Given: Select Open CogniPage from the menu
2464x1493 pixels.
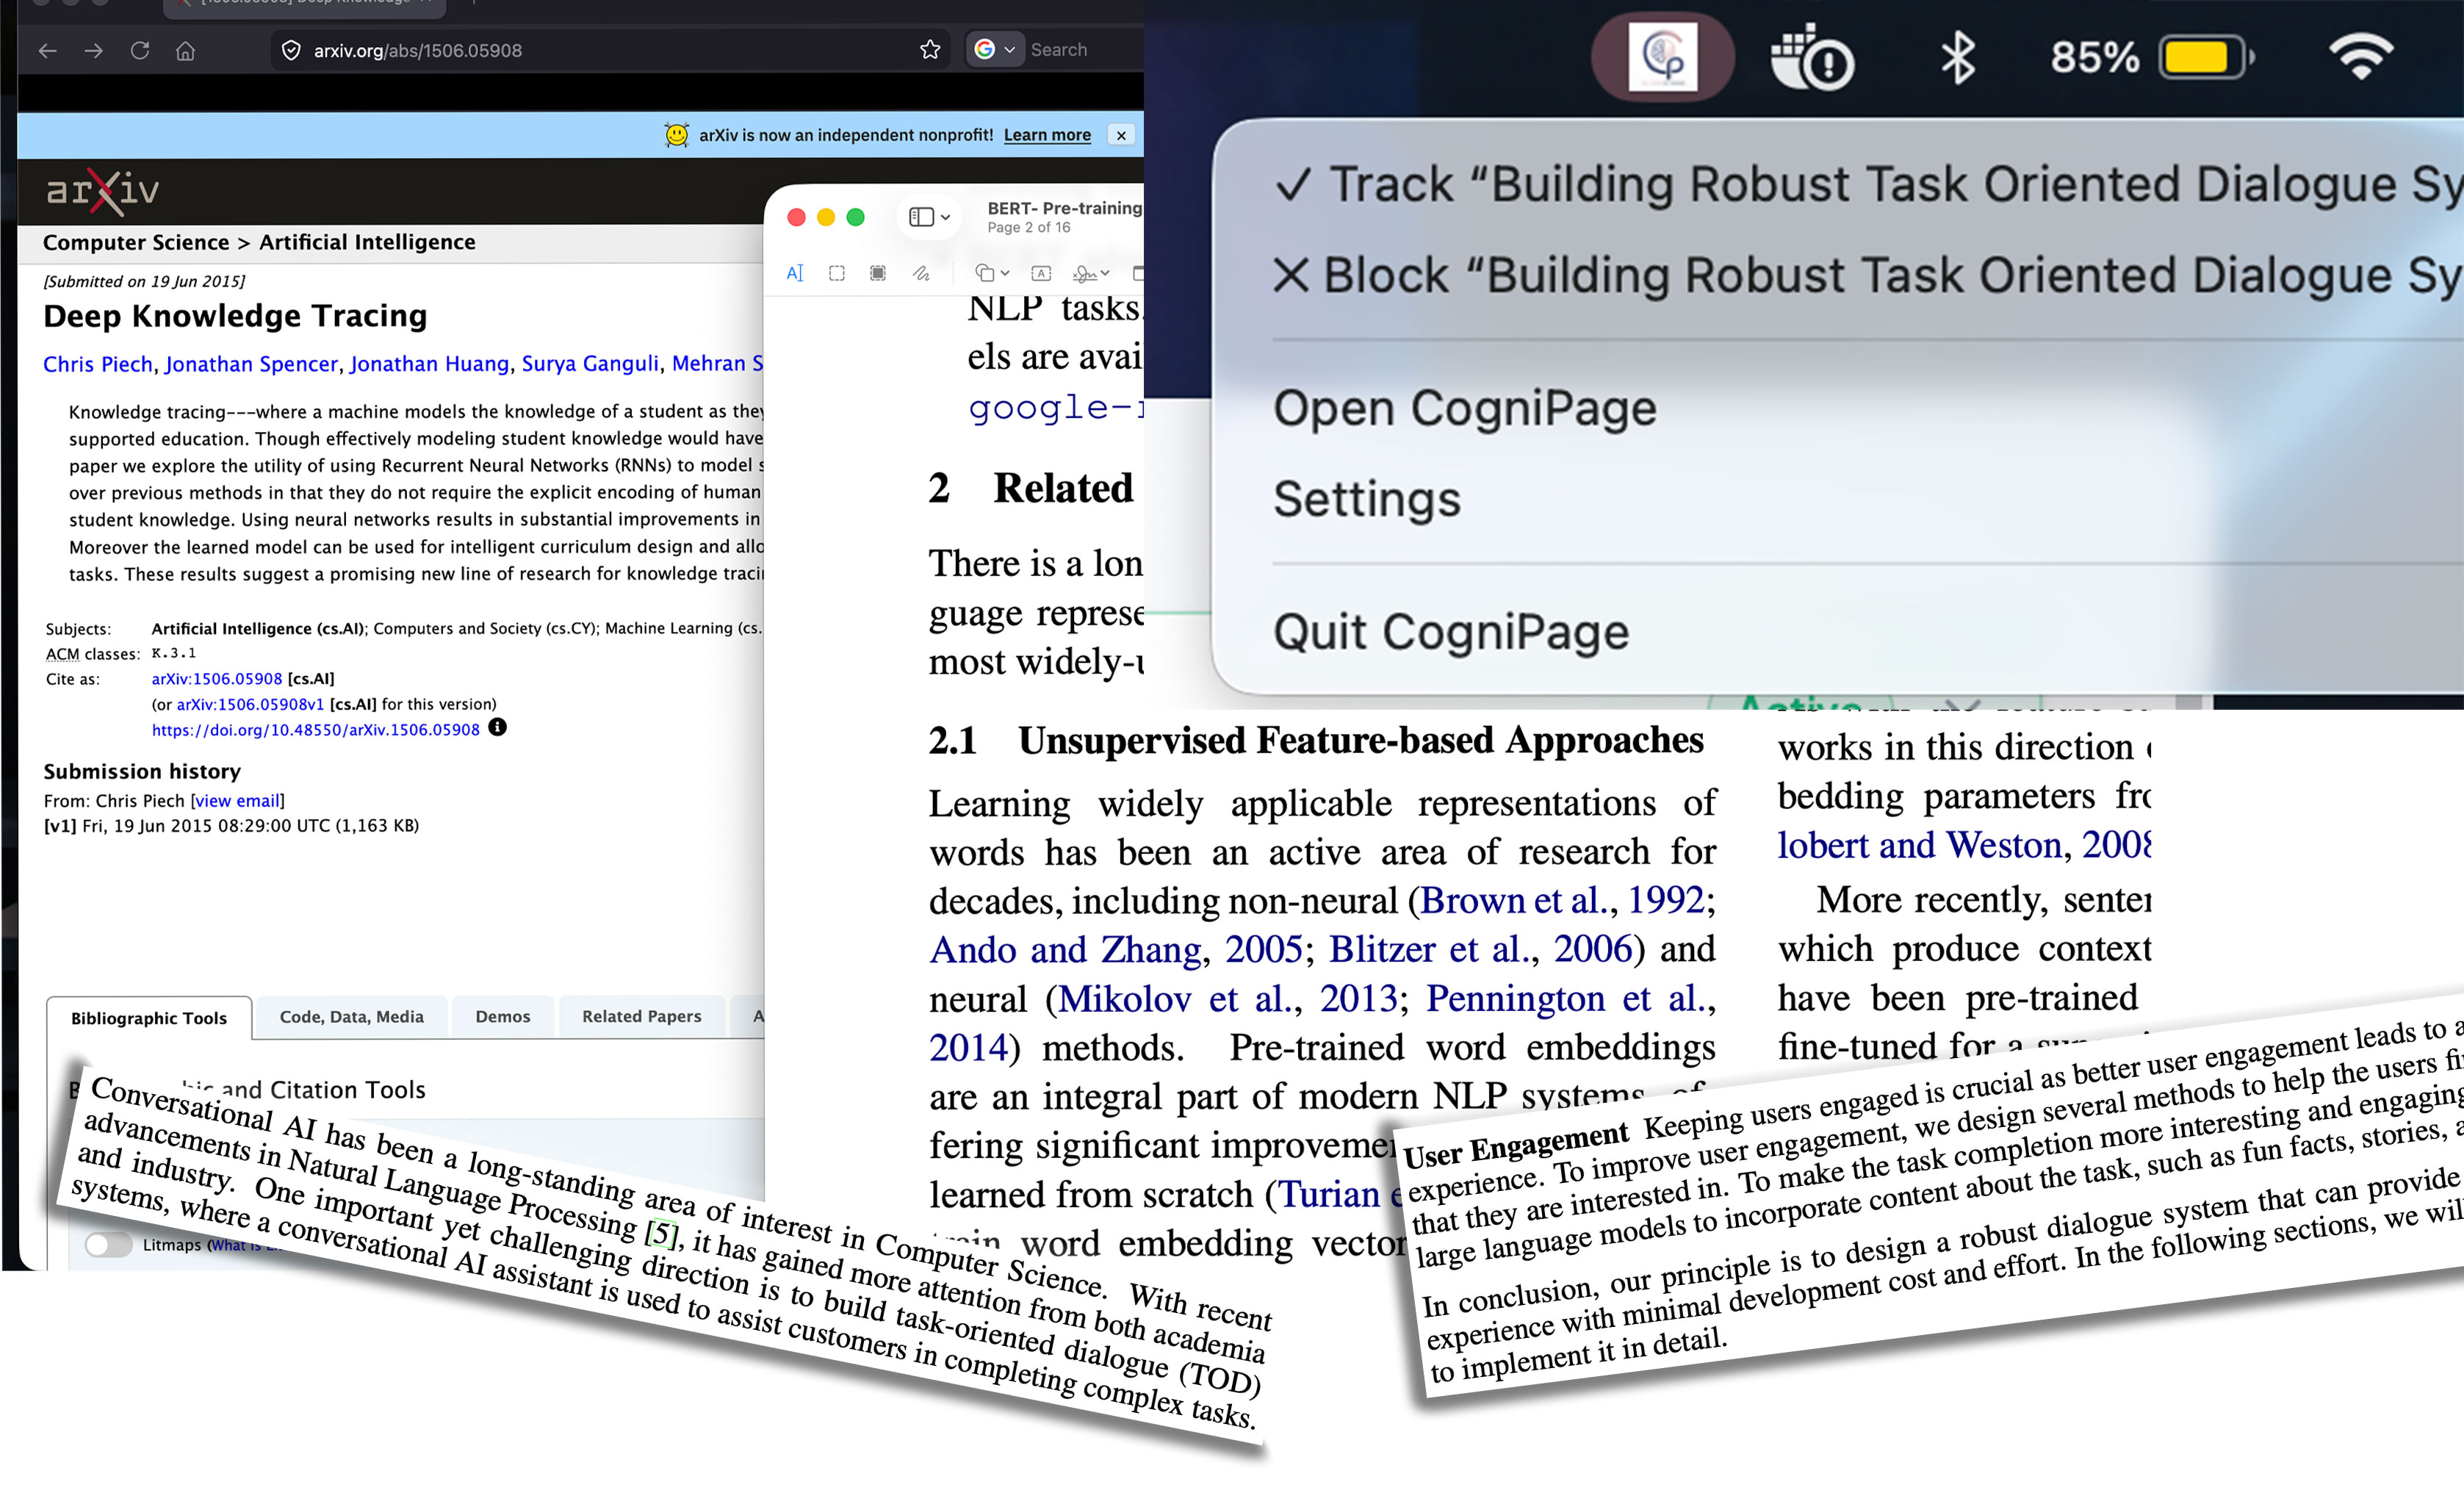Looking at the screenshot, I should point(1464,408).
